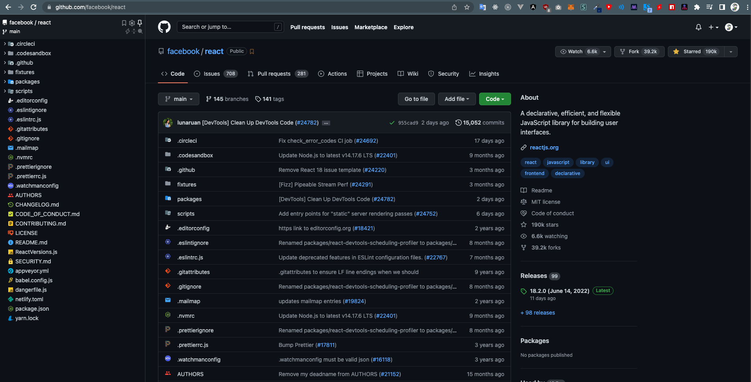Click the Chrome share icon in address bar

pyautogui.click(x=454, y=7)
